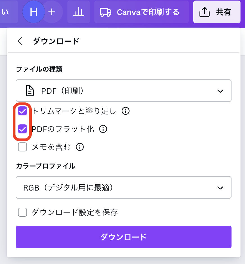Open the 共有 share menu
Viewport: 245px width, 264px height.
pyautogui.click(x=217, y=12)
